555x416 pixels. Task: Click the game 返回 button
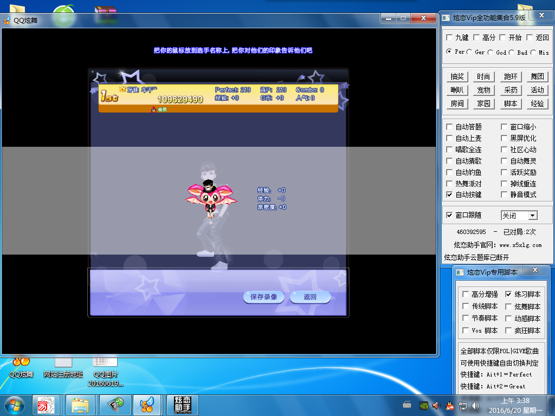pos(310,297)
